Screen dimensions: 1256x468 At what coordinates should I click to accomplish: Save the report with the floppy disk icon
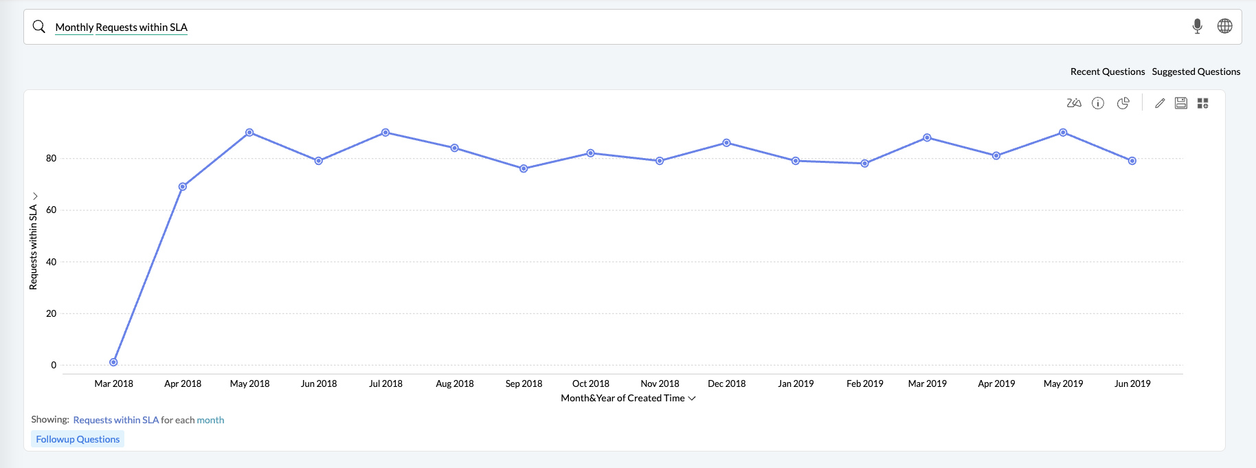1181,103
